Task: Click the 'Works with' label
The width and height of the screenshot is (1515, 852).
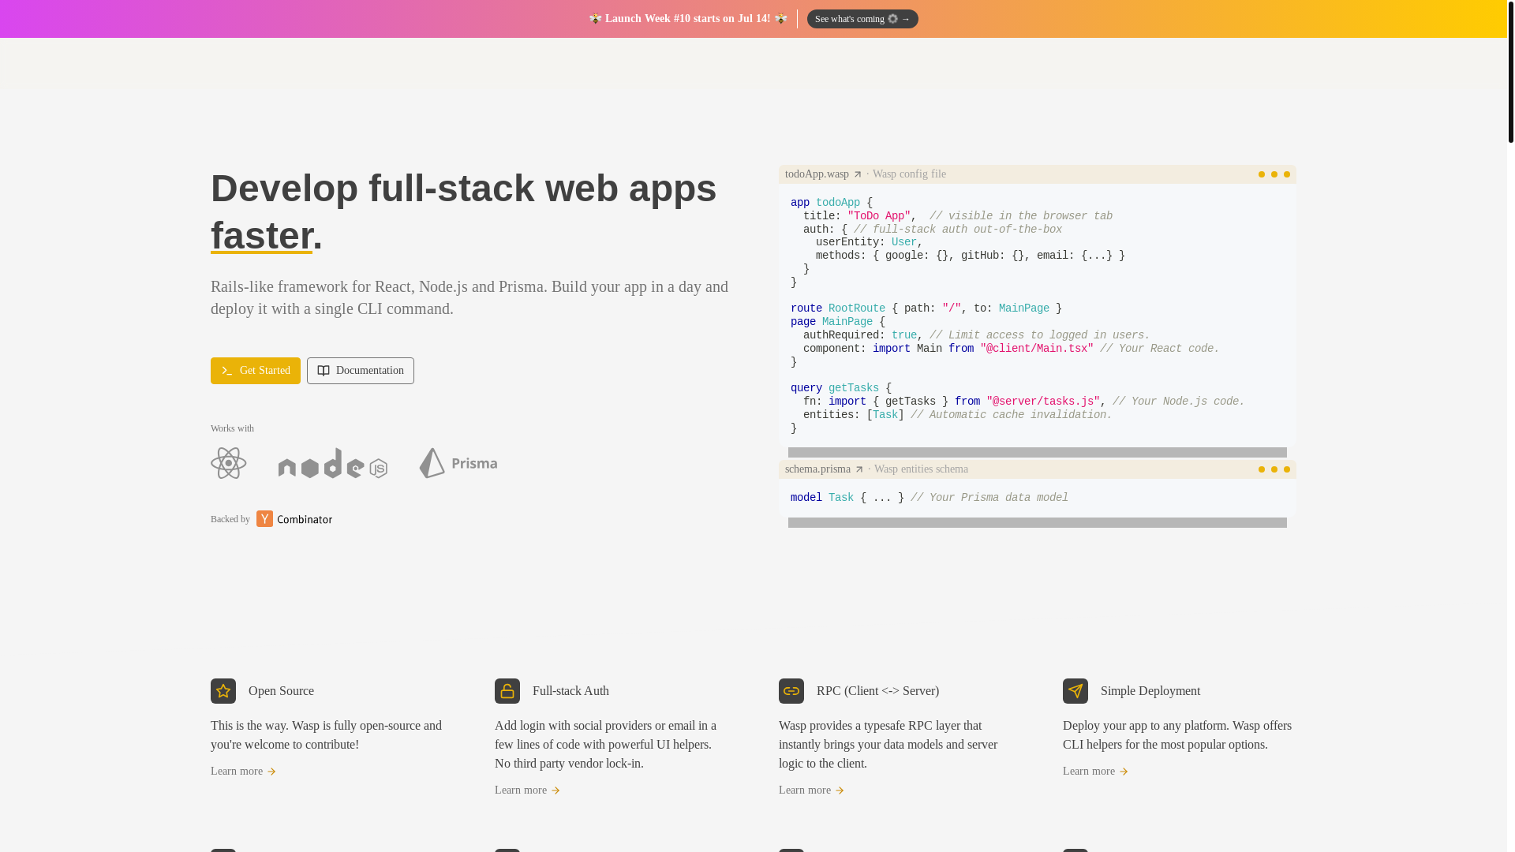Action: [232, 428]
